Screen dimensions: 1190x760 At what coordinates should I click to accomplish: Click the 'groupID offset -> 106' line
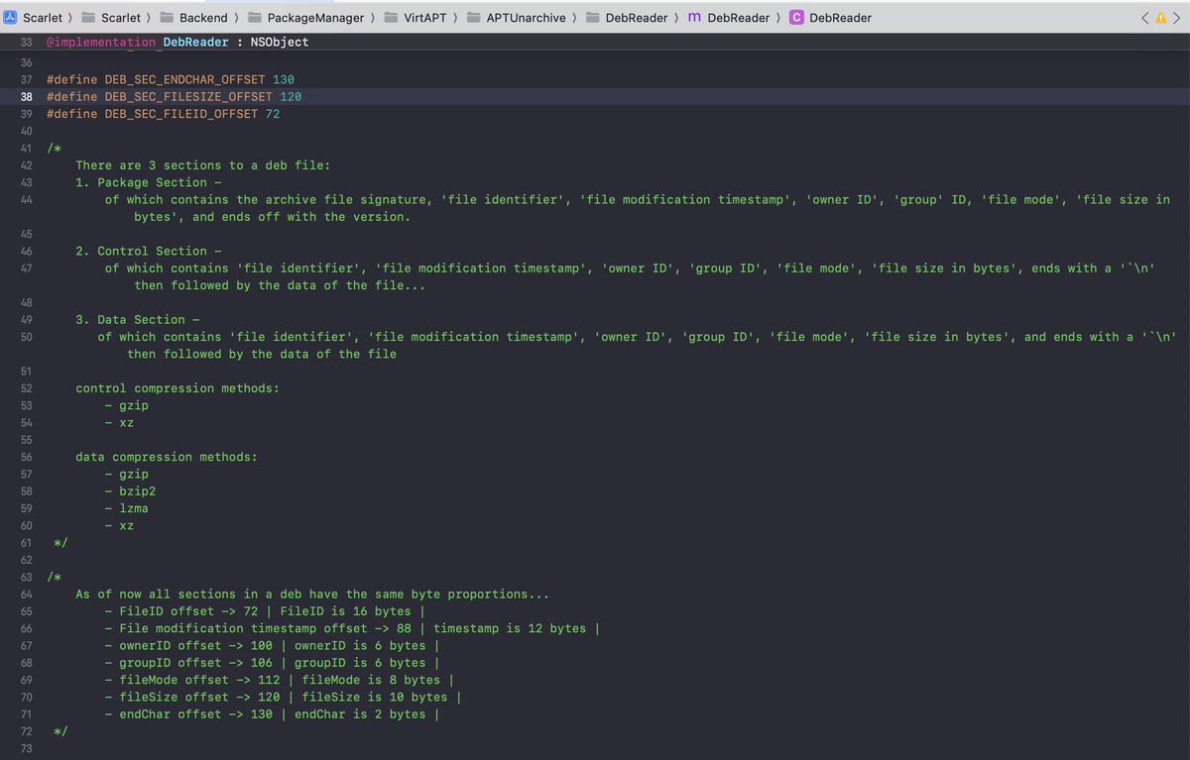click(272, 663)
